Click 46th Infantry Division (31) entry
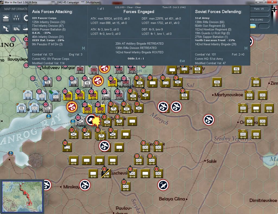This screenshot has height=214, width=278. pyautogui.click(x=48, y=37)
